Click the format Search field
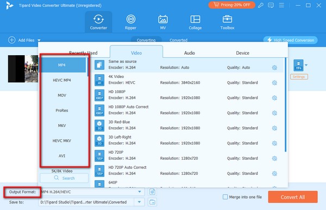The width and height of the screenshot is (326, 210). point(64,178)
